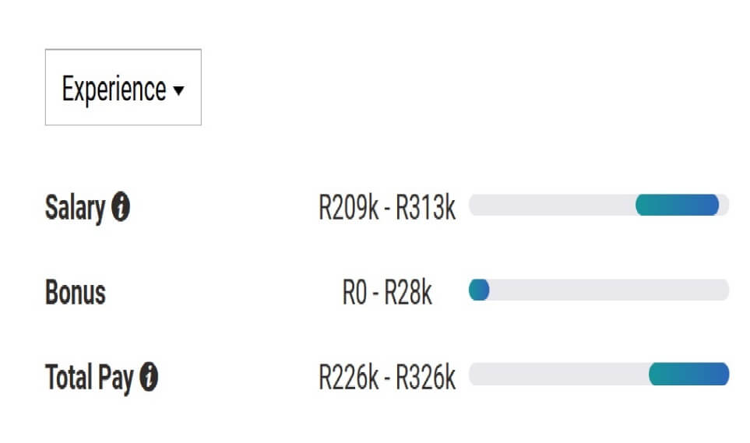750x443 pixels.
Task: Click the grey empty track of Salary bar
Action: click(552, 205)
